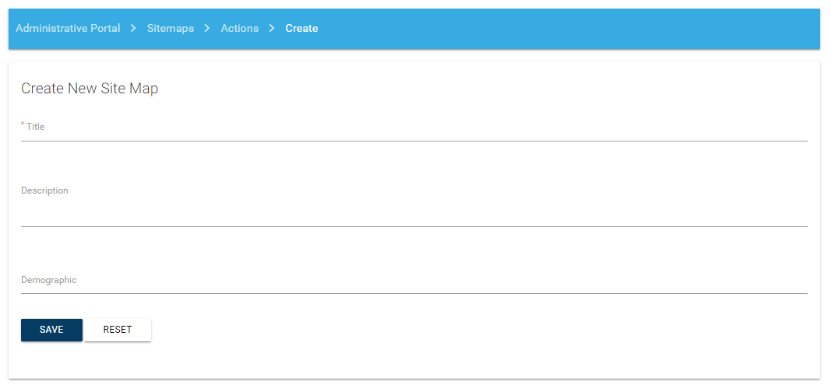Click chevron between Sitemaps and Actions
This screenshot has height=388, width=831.
tap(207, 28)
